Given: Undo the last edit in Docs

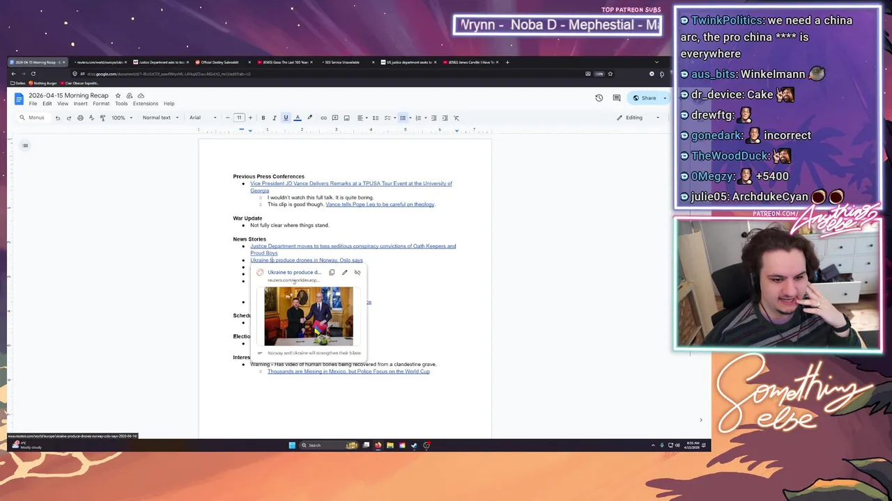Looking at the screenshot, I should (58, 118).
